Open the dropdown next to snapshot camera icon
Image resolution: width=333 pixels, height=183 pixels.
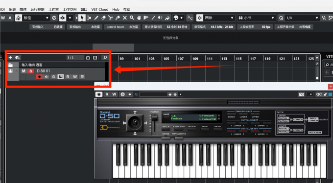[x=310, y=94]
